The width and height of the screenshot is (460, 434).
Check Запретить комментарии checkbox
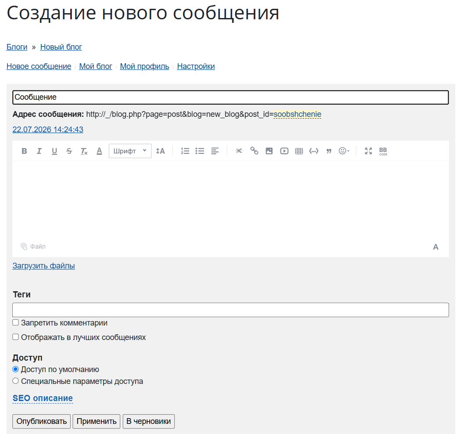pos(15,323)
